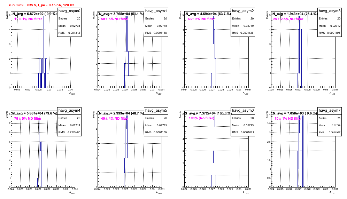Click the Events axis title of havg_asym1

click(93, 15)
